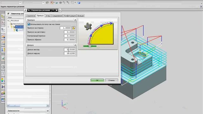Switch to the Углы tab
Image resolution: width=203 pixels, height=114 pixels.
coord(48,16)
